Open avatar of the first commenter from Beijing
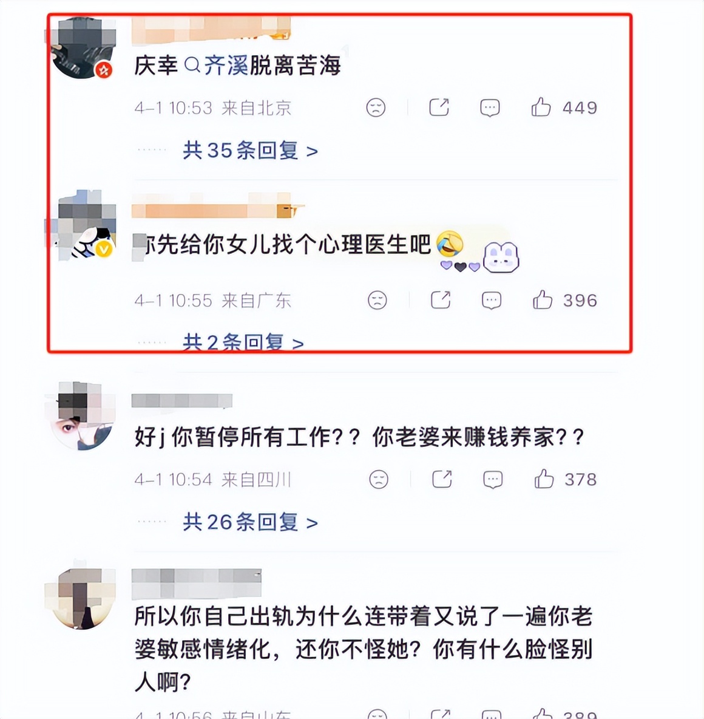 83,48
